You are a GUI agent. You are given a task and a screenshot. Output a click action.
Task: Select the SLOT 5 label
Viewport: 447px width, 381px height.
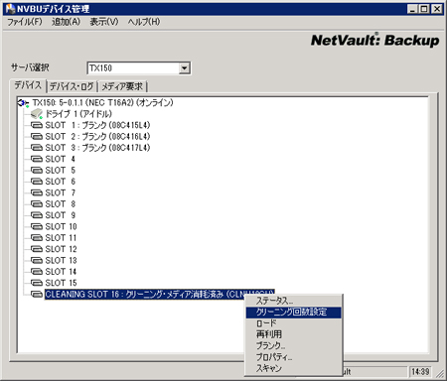(x=61, y=171)
